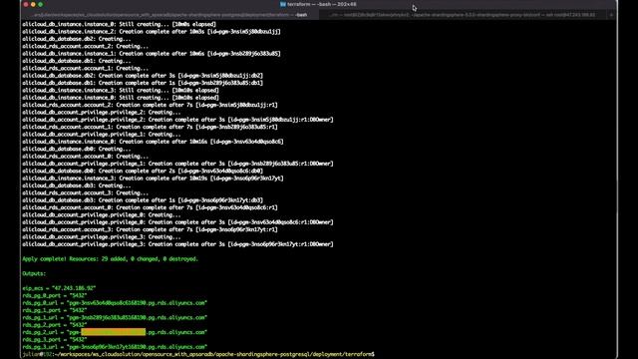The width and height of the screenshot is (638, 359).
Task: Click the window title 'terraform — -bash — 202x48'
Action: tap(322, 4)
